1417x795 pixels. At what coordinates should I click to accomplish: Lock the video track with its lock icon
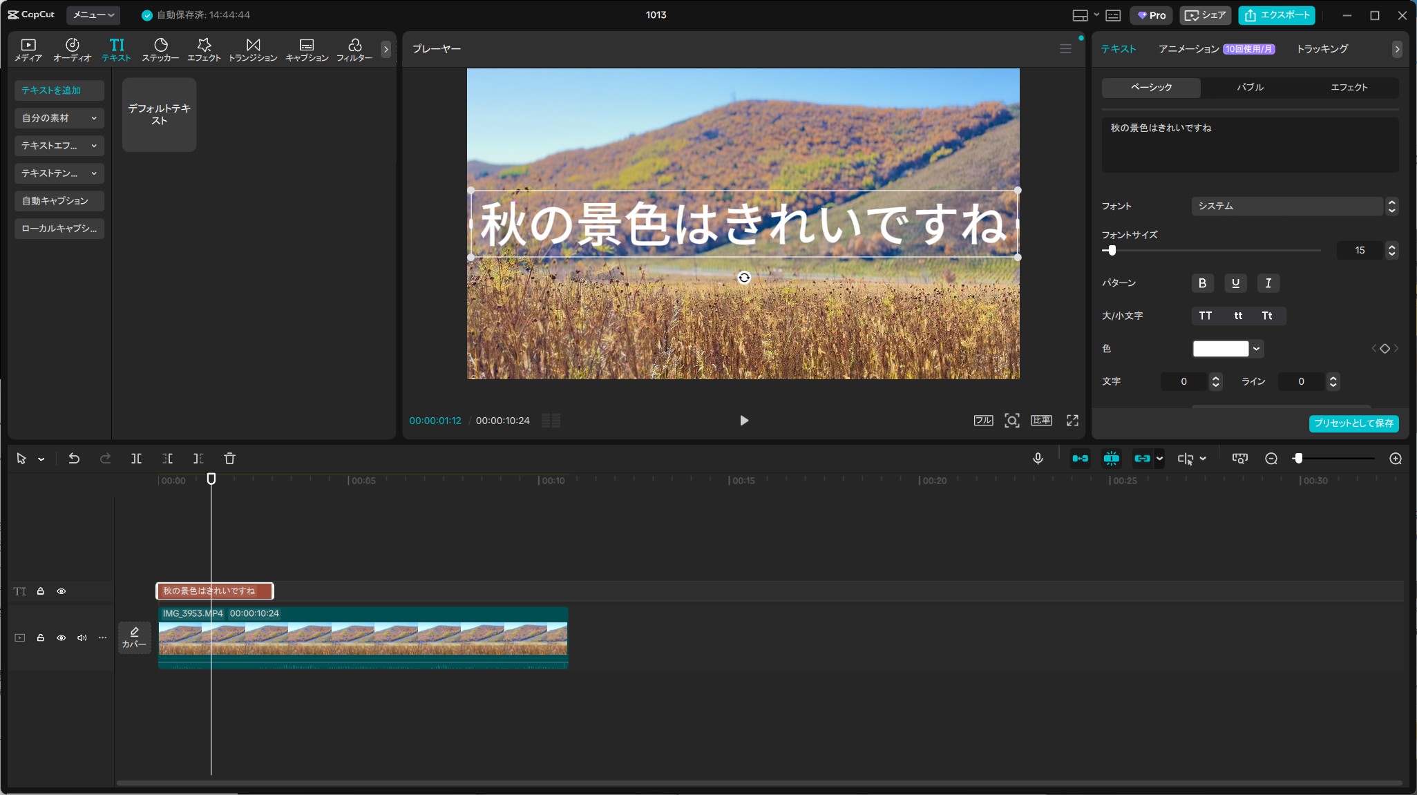click(x=41, y=638)
